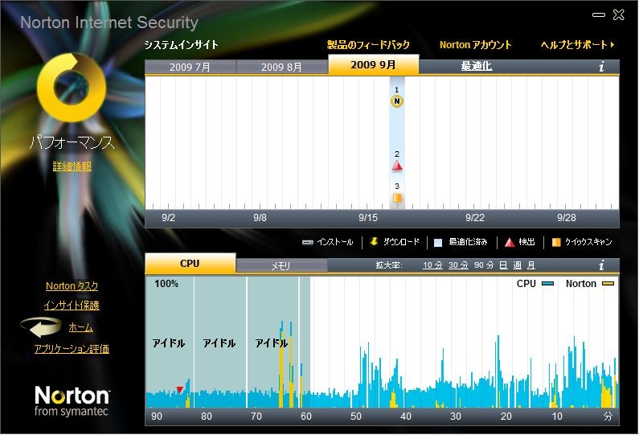Open the info icon in CPU panel header
639x435 pixels.
coord(601,265)
